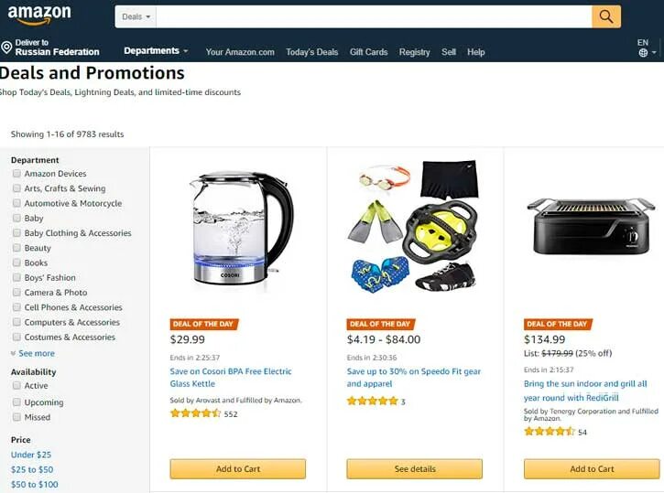
Task: Open the Deals search category dropdown
Action: [136, 16]
